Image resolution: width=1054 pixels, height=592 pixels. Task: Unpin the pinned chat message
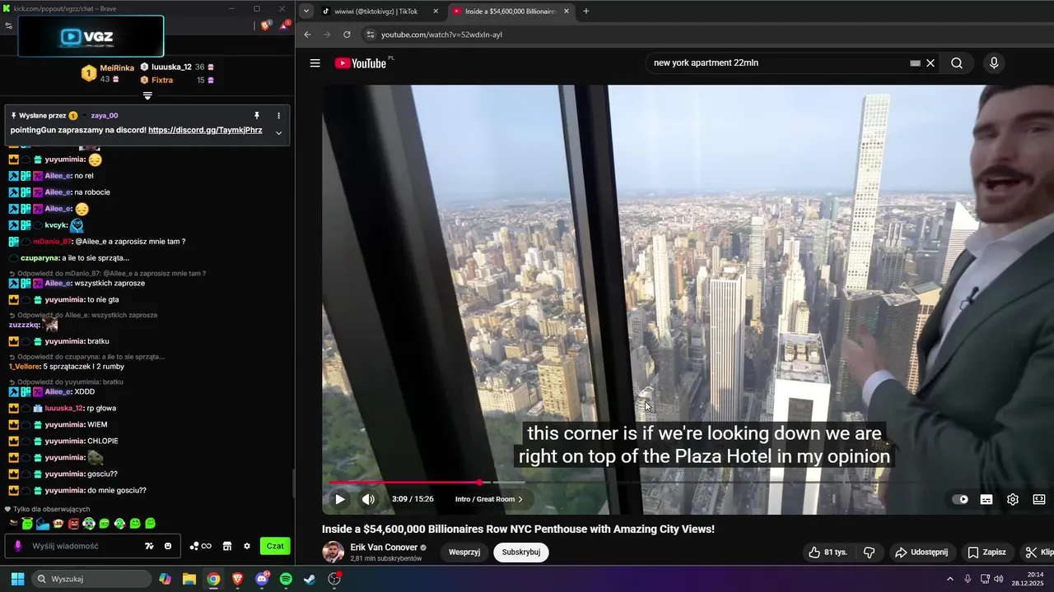(257, 116)
